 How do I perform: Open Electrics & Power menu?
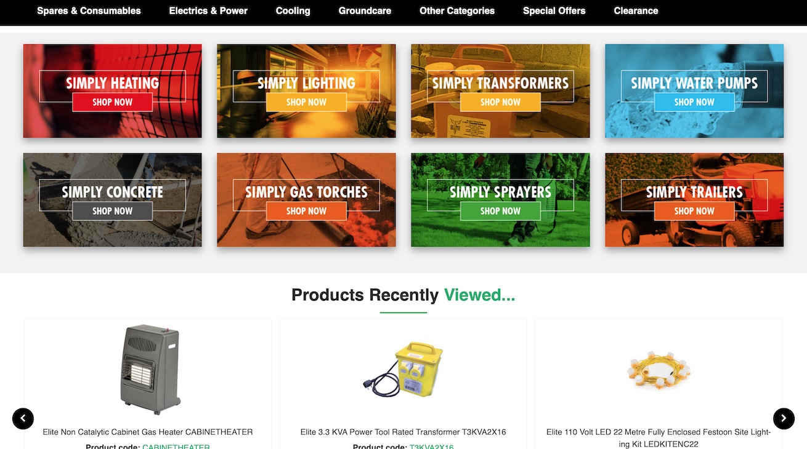208,10
